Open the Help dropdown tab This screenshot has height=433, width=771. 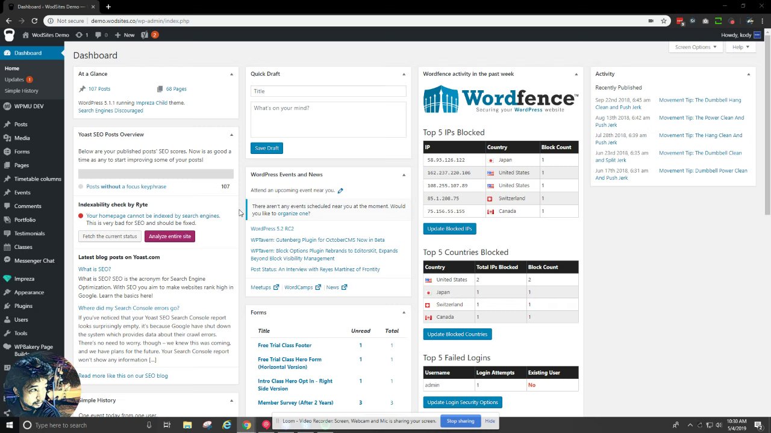(740, 47)
